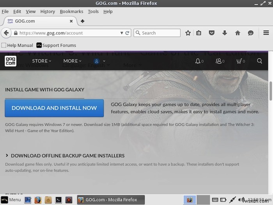273x205 pixels.
Task: Launch the terminal from the taskbar
Action: [x=58, y=200]
